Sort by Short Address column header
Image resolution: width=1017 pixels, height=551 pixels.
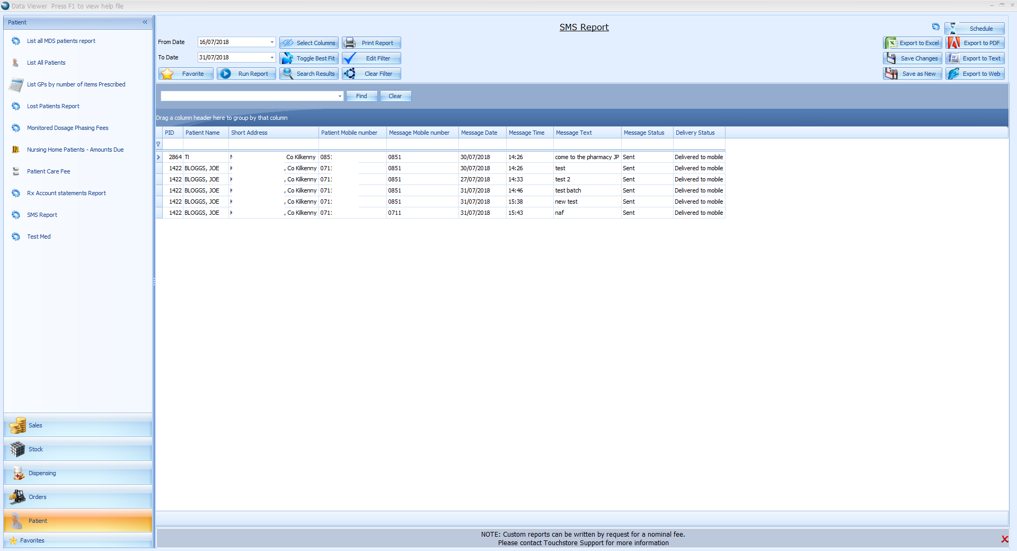click(273, 133)
